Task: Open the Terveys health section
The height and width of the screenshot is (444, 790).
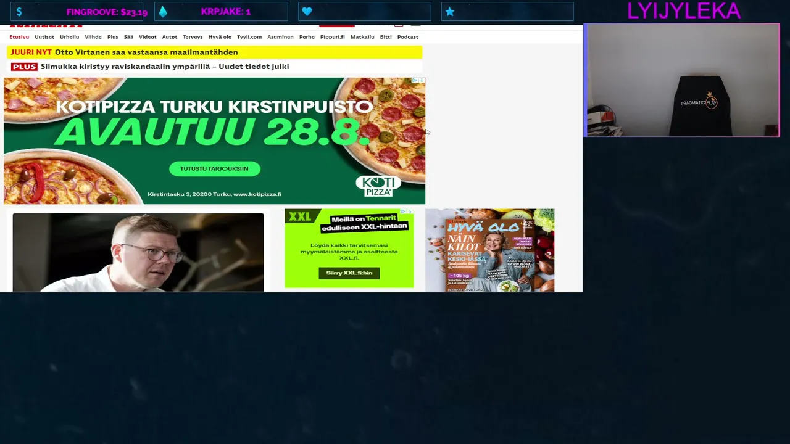Action: [193, 37]
